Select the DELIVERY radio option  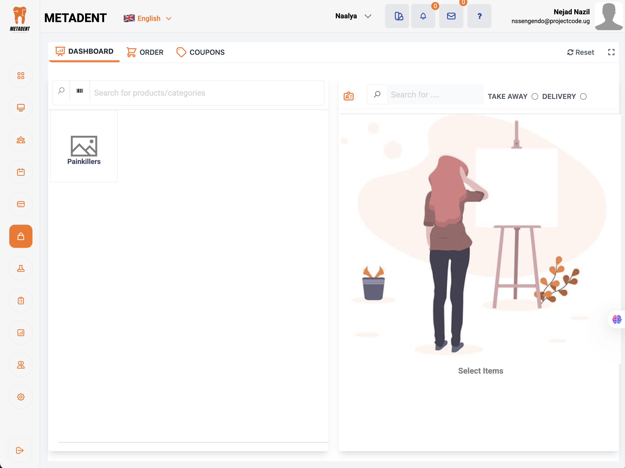(583, 97)
